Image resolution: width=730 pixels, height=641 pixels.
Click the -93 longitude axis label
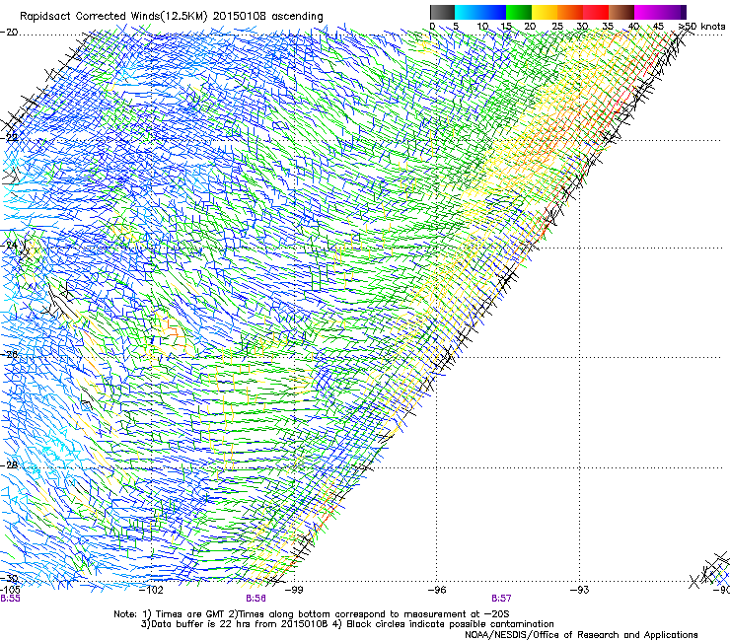coord(580,590)
